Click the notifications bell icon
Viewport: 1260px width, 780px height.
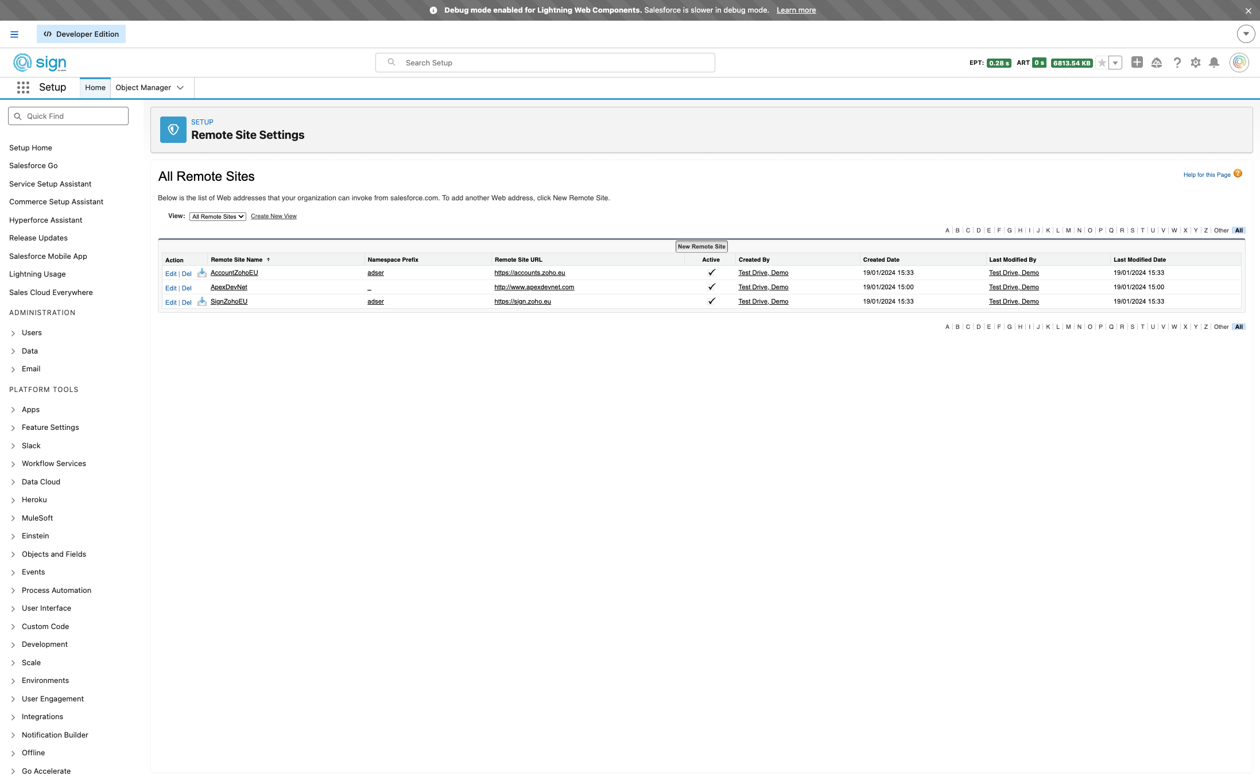click(1214, 63)
